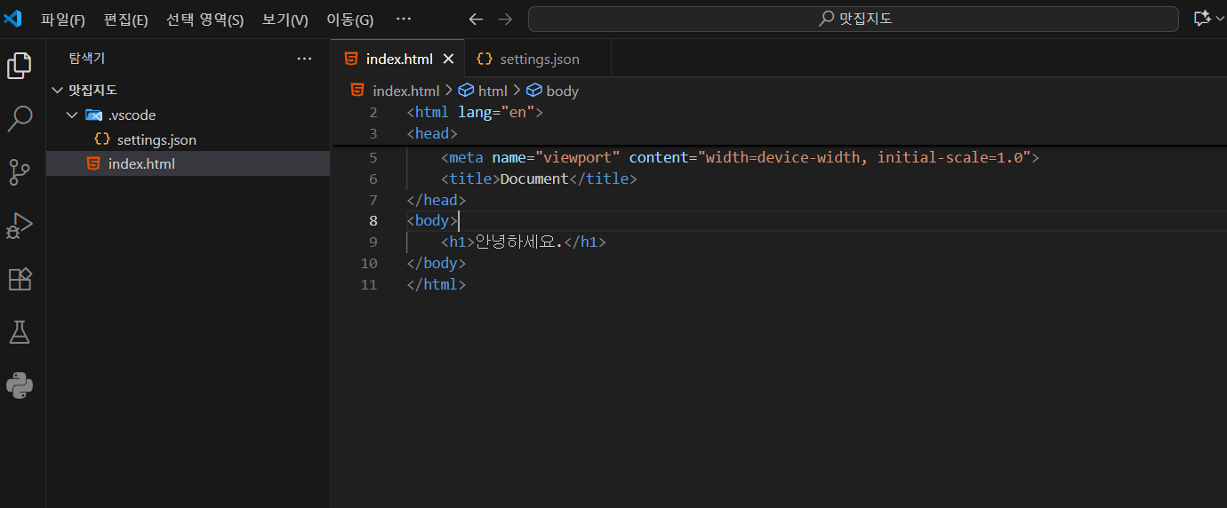The width and height of the screenshot is (1227, 508).
Task: Switch to settings.json editor tab
Action: click(538, 59)
